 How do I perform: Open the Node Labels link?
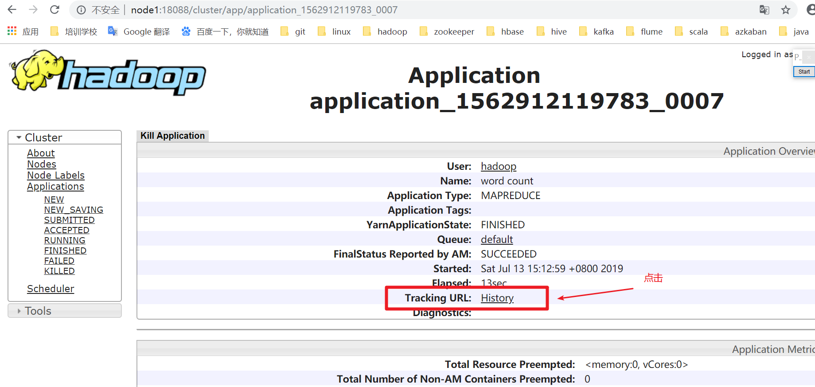(x=56, y=175)
